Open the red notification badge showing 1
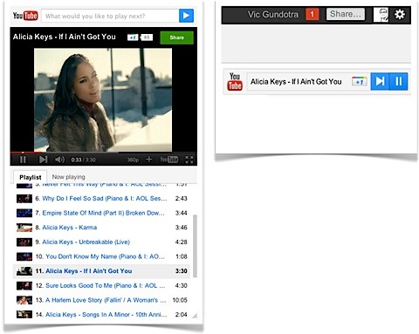The image size is (419, 334). coord(312,14)
